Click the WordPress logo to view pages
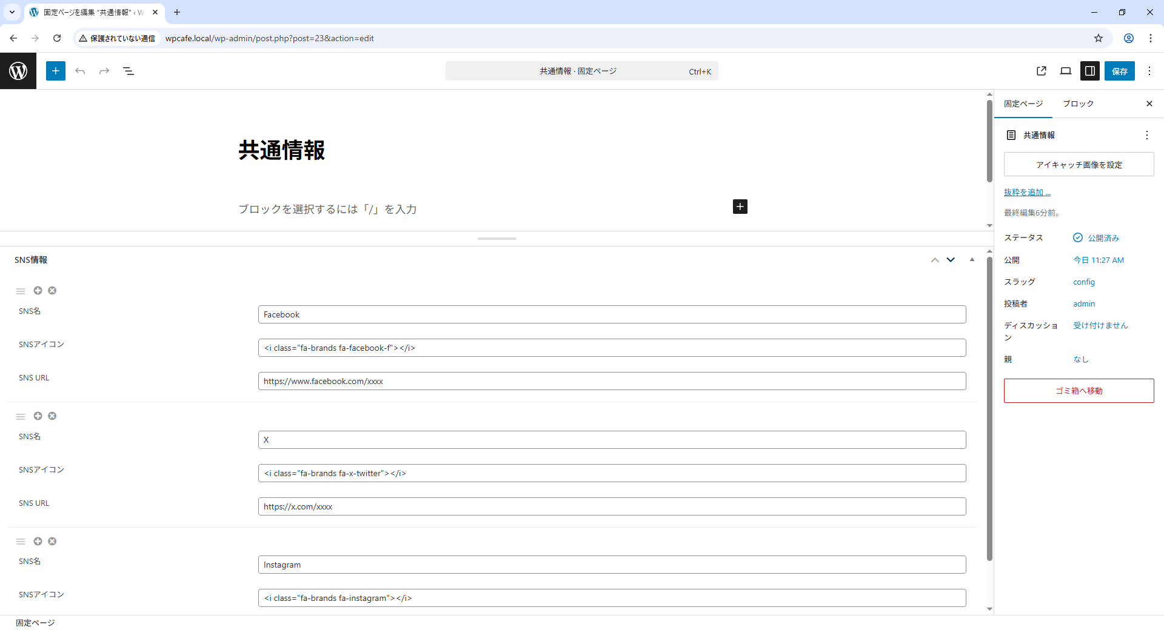This screenshot has width=1164, height=630. (18, 71)
